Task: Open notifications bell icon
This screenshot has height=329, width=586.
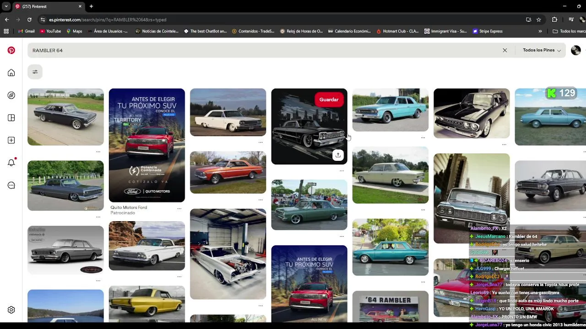Action: 11,162
